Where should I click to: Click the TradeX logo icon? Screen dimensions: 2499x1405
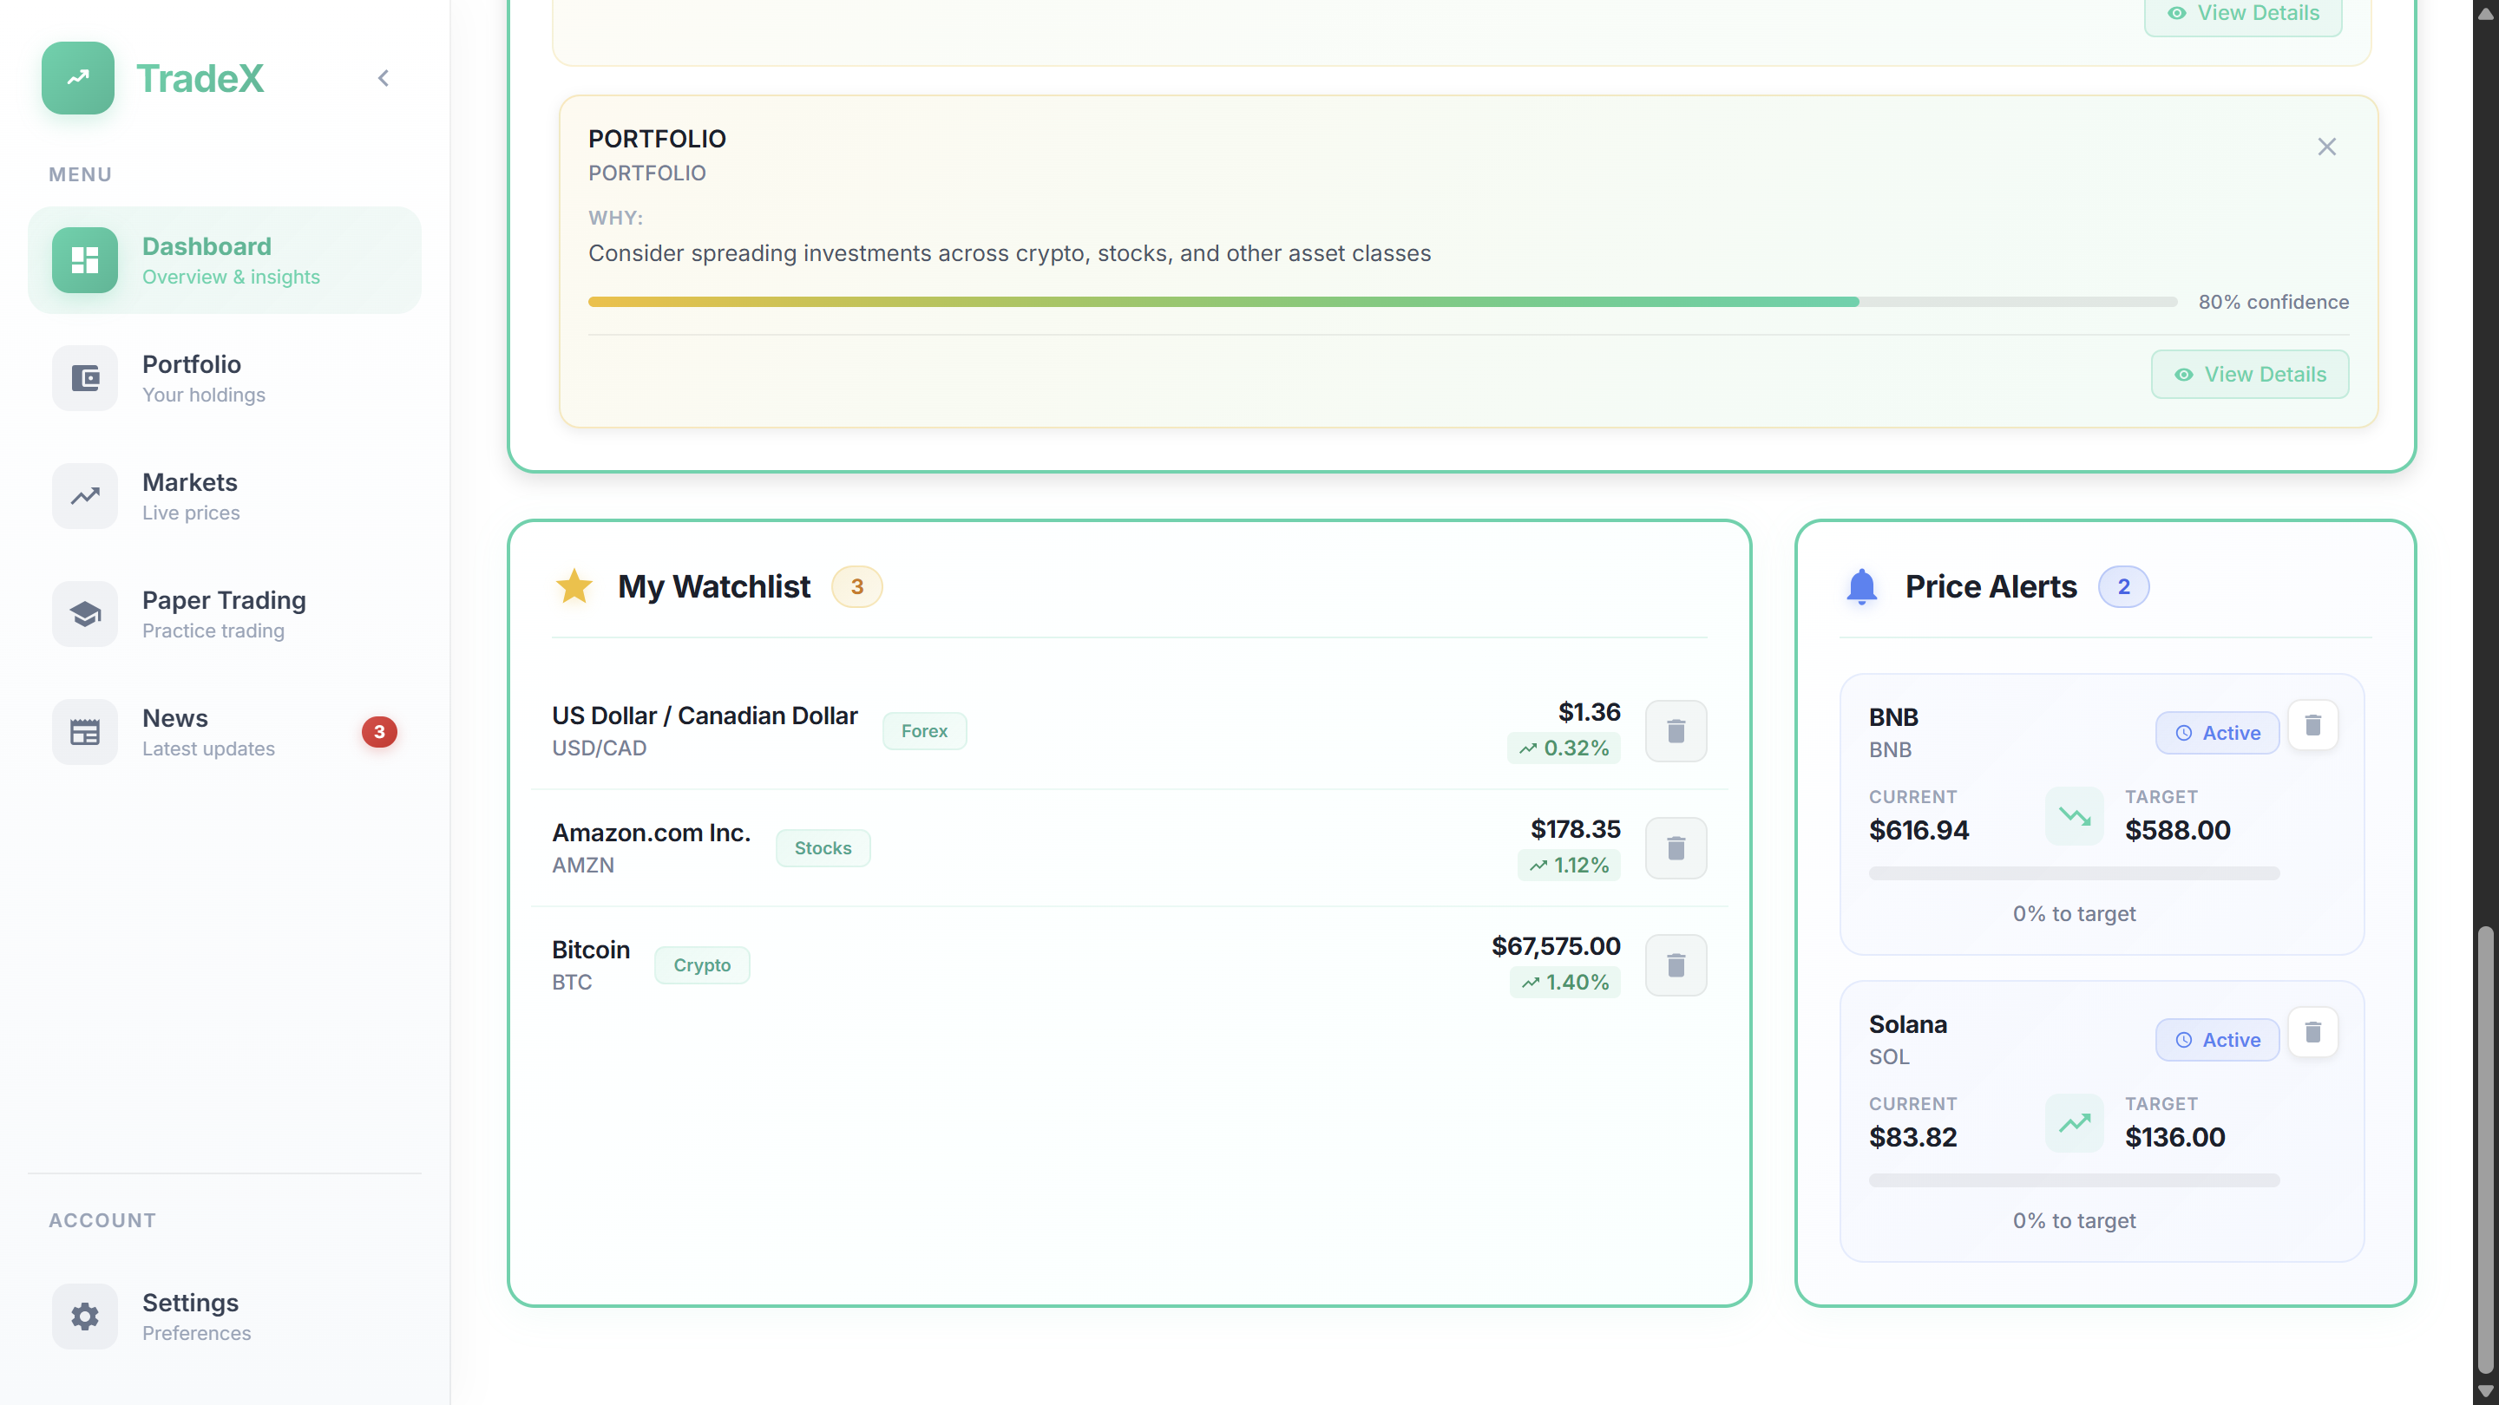[x=77, y=77]
